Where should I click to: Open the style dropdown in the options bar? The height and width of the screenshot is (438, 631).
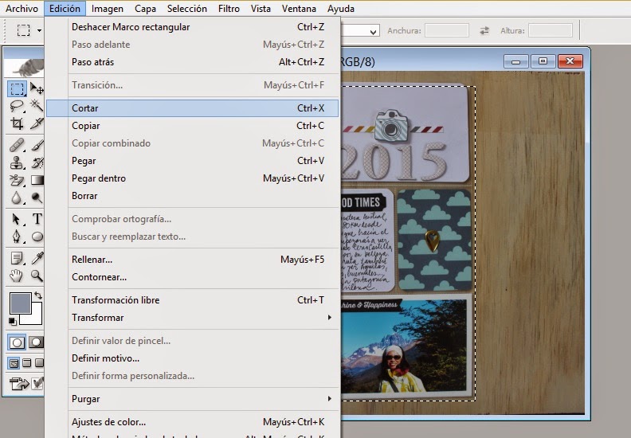(x=373, y=31)
